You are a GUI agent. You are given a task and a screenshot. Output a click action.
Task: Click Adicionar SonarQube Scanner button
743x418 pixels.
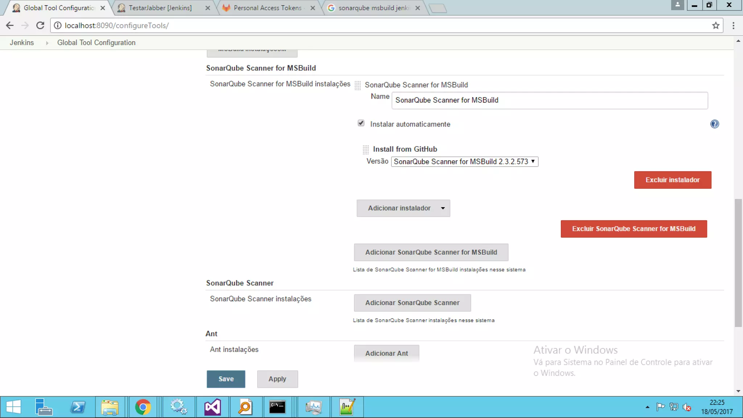click(x=412, y=303)
